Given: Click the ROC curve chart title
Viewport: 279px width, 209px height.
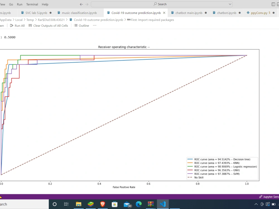Looking at the screenshot, I should pyautogui.click(x=124, y=47).
